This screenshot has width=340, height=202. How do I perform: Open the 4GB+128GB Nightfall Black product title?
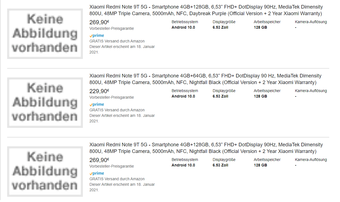point(206,148)
